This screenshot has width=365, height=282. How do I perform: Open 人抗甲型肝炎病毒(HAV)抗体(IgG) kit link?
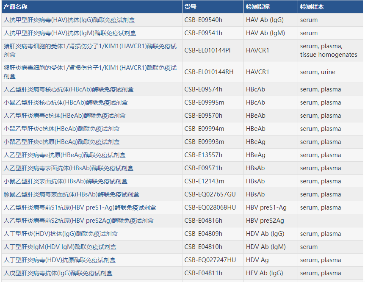coord(70,20)
